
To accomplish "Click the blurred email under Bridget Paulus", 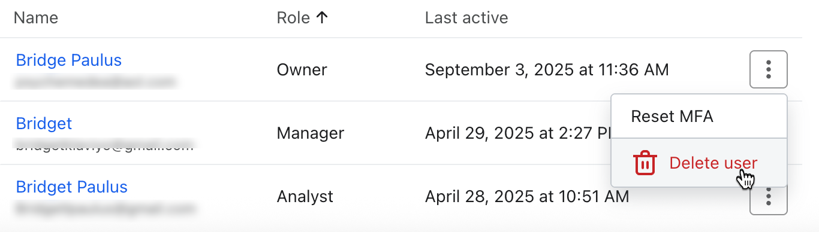I will 105,208.
